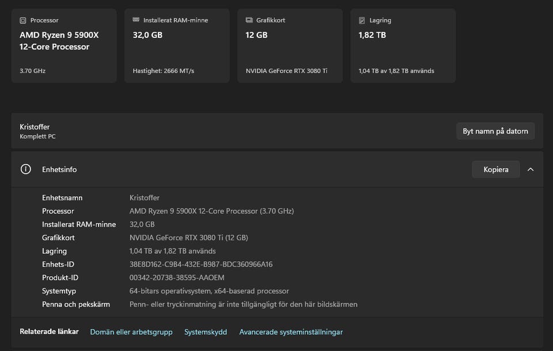553x351 pixels.
Task: Click the Penna och pekskärm value text
Action: point(243,304)
